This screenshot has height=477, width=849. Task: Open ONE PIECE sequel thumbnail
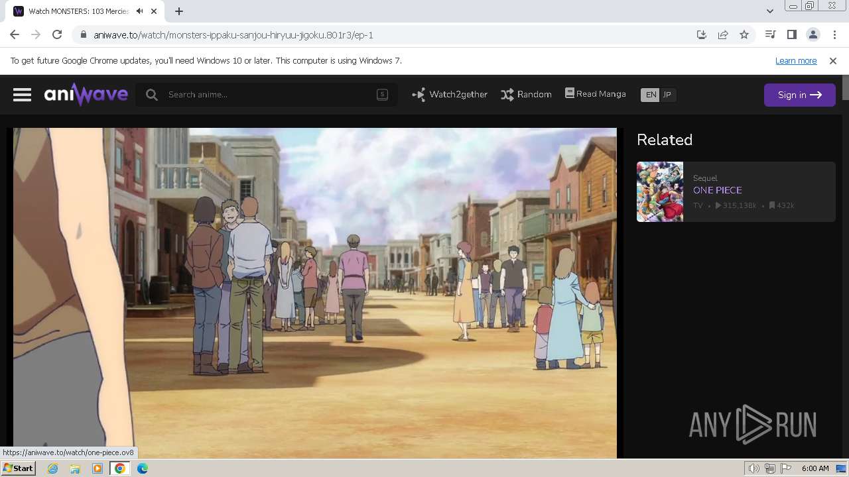click(660, 191)
